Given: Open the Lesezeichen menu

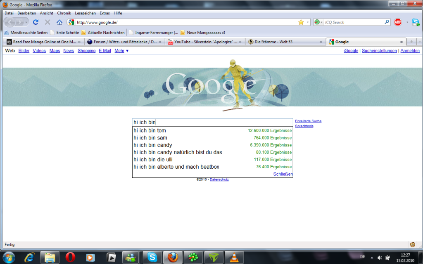Looking at the screenshot, I should (86, 13).
